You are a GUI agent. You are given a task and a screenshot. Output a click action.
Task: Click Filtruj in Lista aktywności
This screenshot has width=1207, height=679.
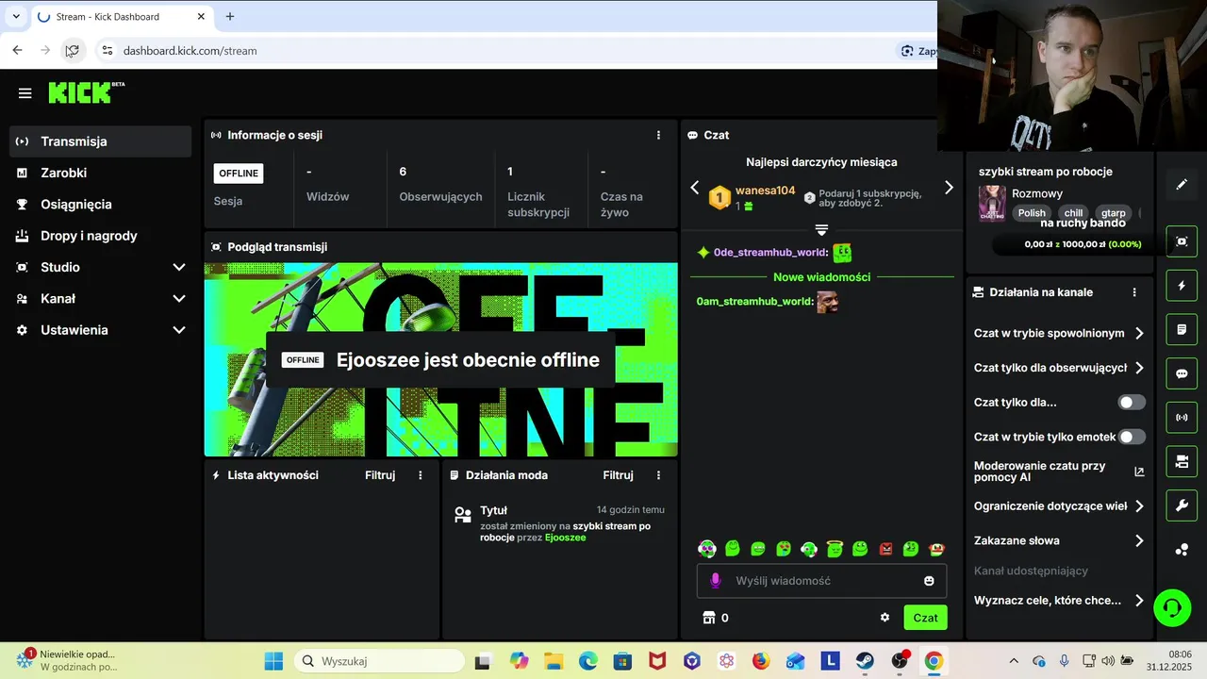[380, 475]
